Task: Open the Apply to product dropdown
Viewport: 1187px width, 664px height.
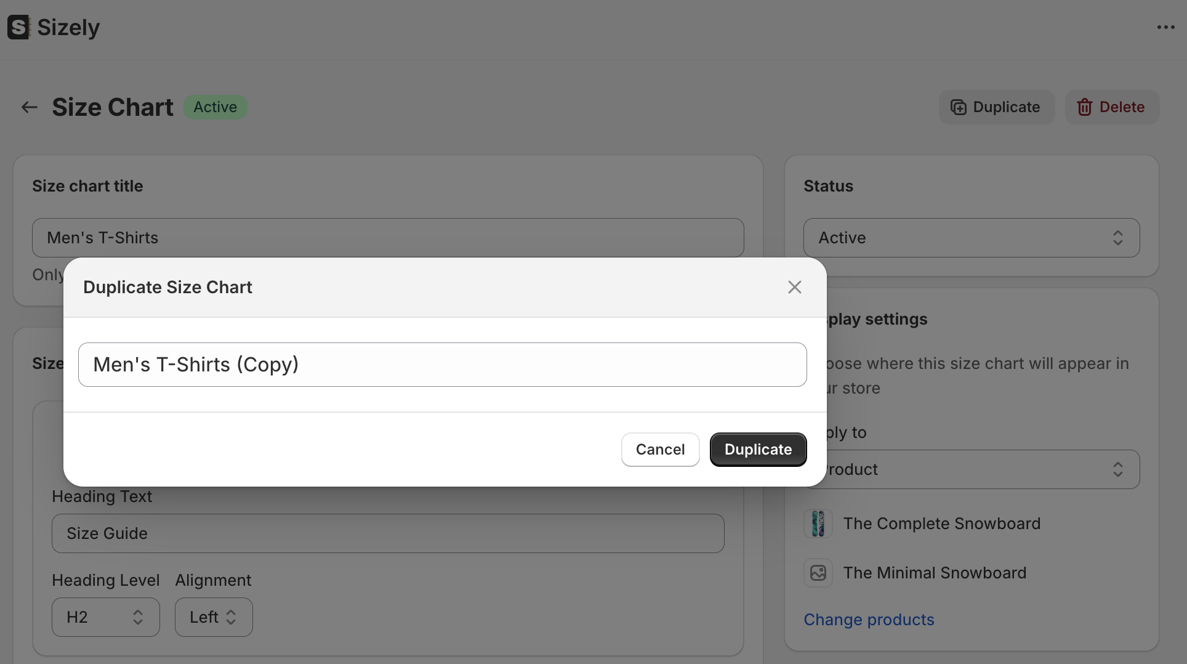Action: click(x=979, y=469)
